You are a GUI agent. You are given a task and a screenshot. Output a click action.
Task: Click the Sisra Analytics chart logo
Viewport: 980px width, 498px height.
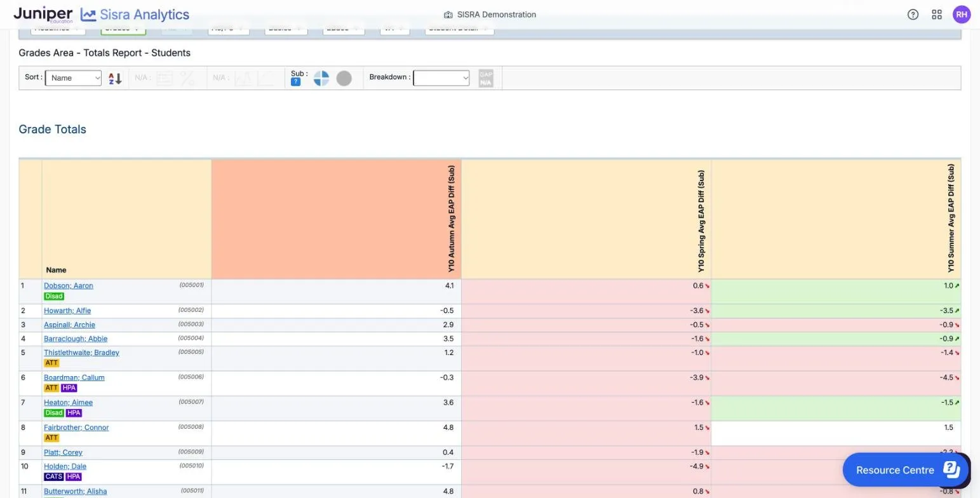(x=135, y=15)
